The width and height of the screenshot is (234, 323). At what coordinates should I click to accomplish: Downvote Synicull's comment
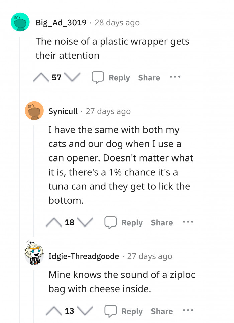click(x=87, y=222)
